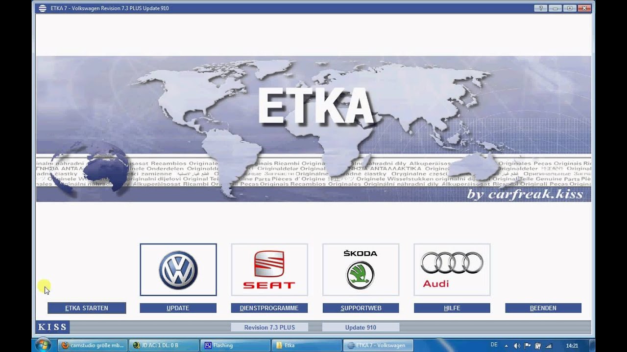Select the SEAT brand logo
The width and height of the screenshot is (627, 352).
(269, 270)
